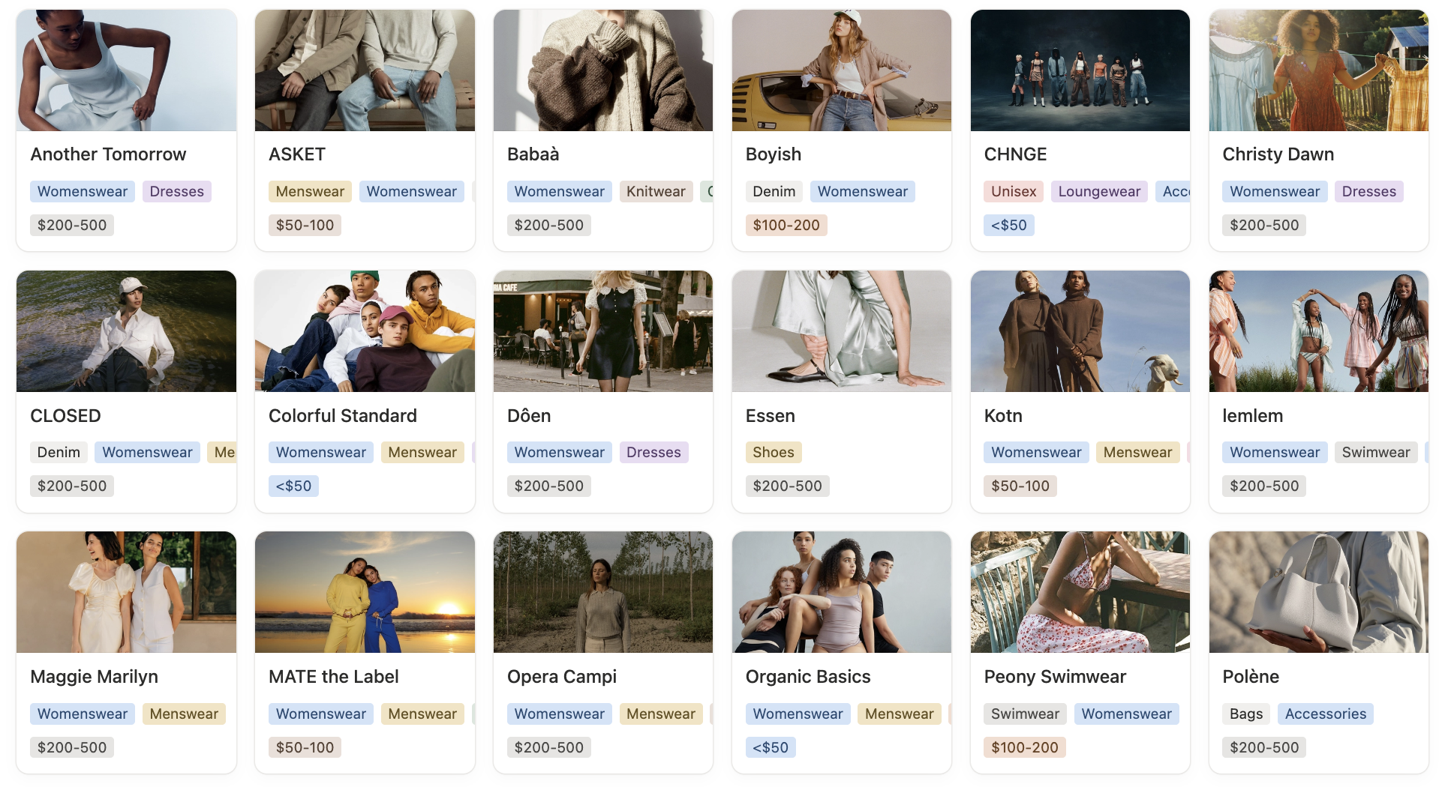The height and width of the screenshot is (787, 1442).
Task: Select the Opera Campi brand title
Action: tap(561, 677)
